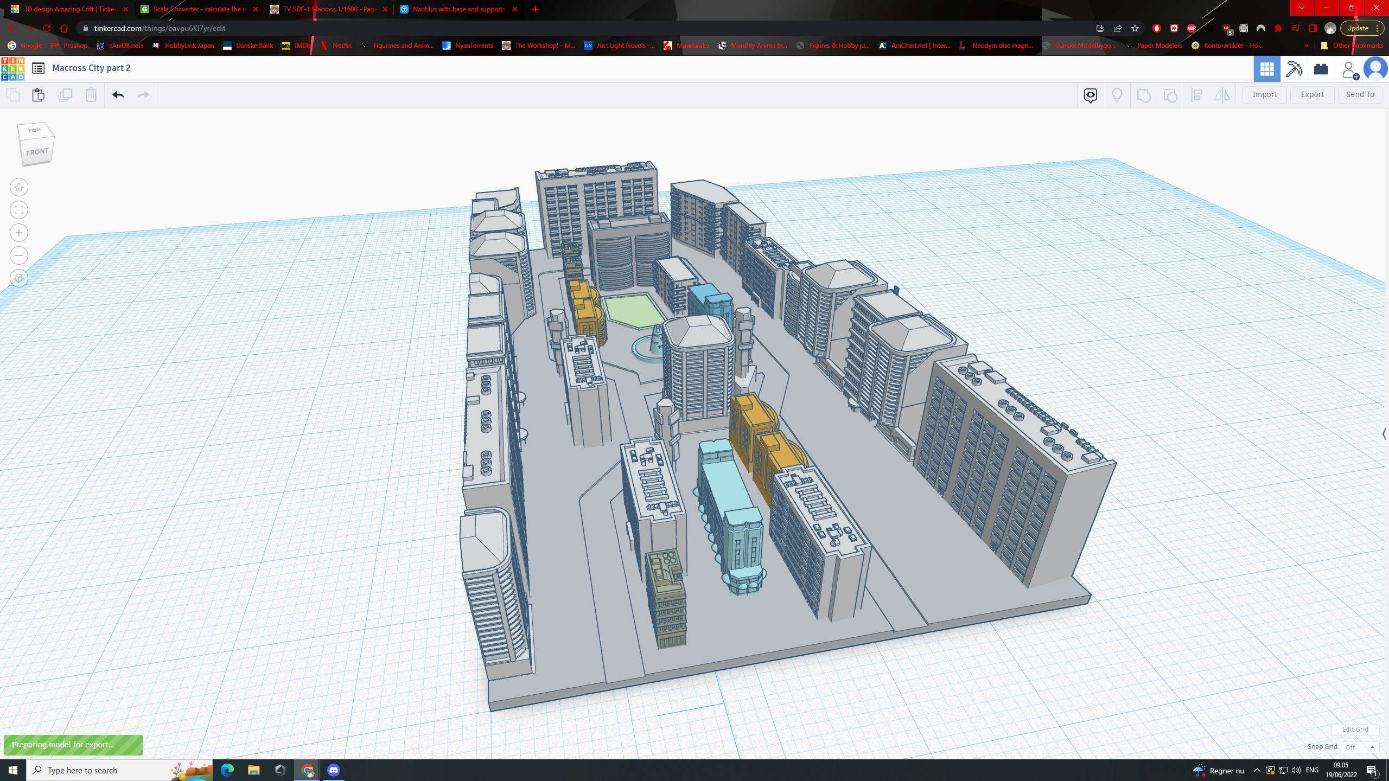Click the Export button
1389x781 pixels.
1312,94
